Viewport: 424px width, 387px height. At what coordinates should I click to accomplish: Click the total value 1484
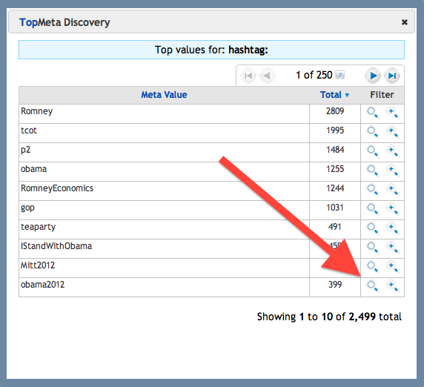pyautogui.click(x=335, y=150)
